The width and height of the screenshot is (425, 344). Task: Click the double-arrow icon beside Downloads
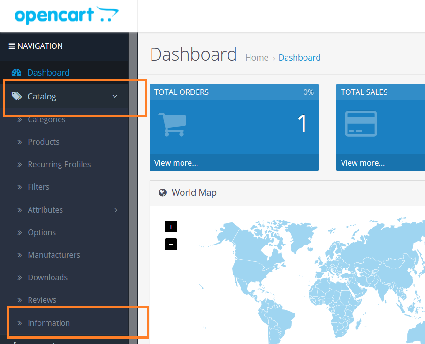click(20, 277)
